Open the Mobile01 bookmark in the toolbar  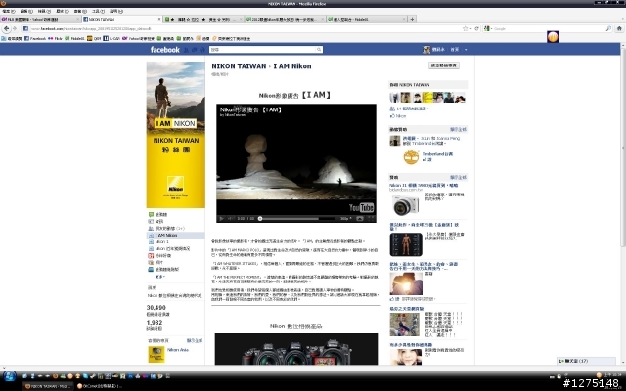(x=75, y=39)
